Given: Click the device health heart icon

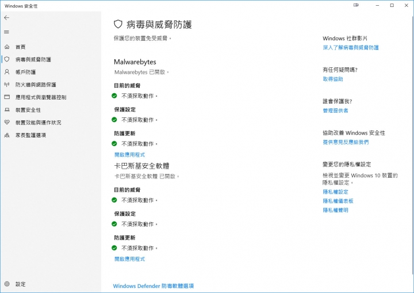Looking at the screenshot, I should [7, 122].
